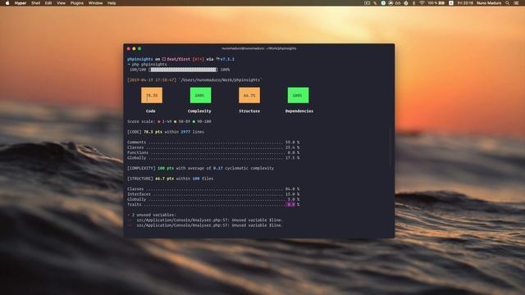This screenshot has height=295, width=525.
Task: Click the 'feat/first' branch name in prompt
Action: pos(179,59)
